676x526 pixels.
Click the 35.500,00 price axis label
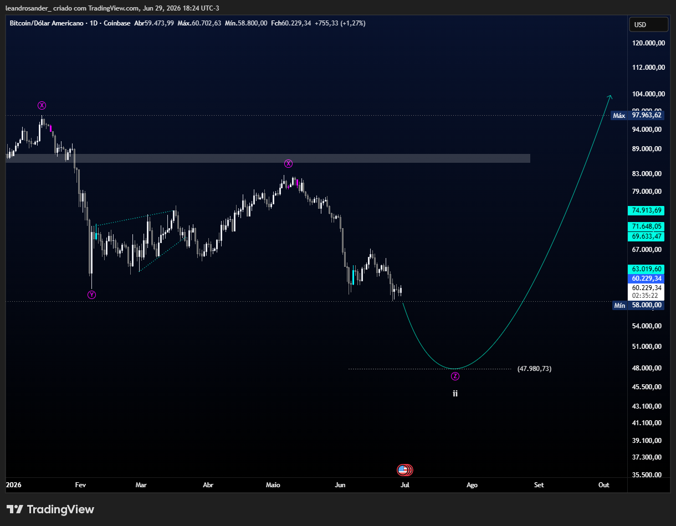[648, 475]
